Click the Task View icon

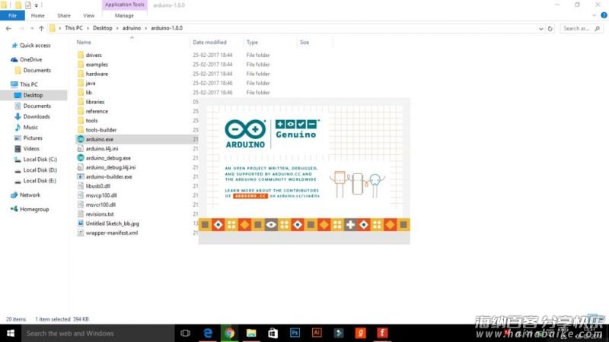pyautogui.click(x=185, y=333)
